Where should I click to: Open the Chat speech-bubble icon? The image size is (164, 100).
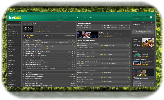tap(120, 13)
